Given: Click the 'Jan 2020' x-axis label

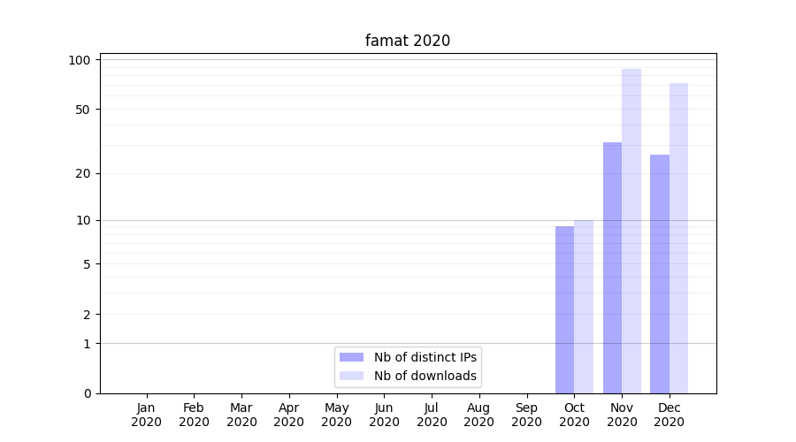Looking at the screenshot, I should 147,415.
